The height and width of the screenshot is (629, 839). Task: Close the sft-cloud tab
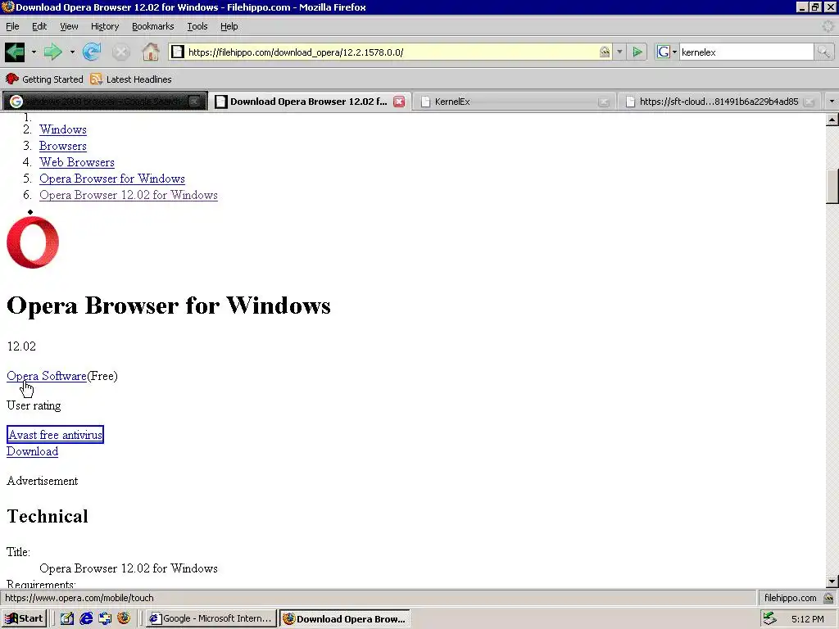pos(809,102)
